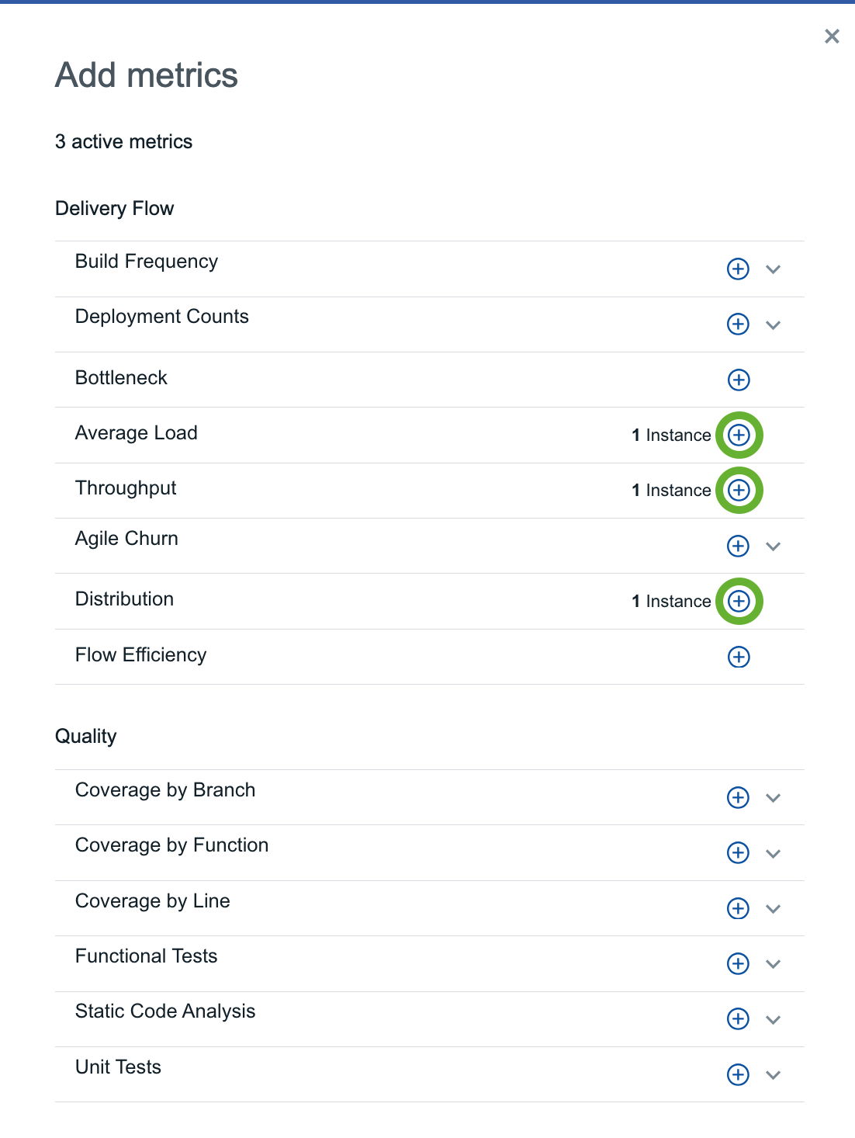Add the Coverage by Function metric
The width and height of the screenshot is (855, 1138).
click(x=738, y=852)
